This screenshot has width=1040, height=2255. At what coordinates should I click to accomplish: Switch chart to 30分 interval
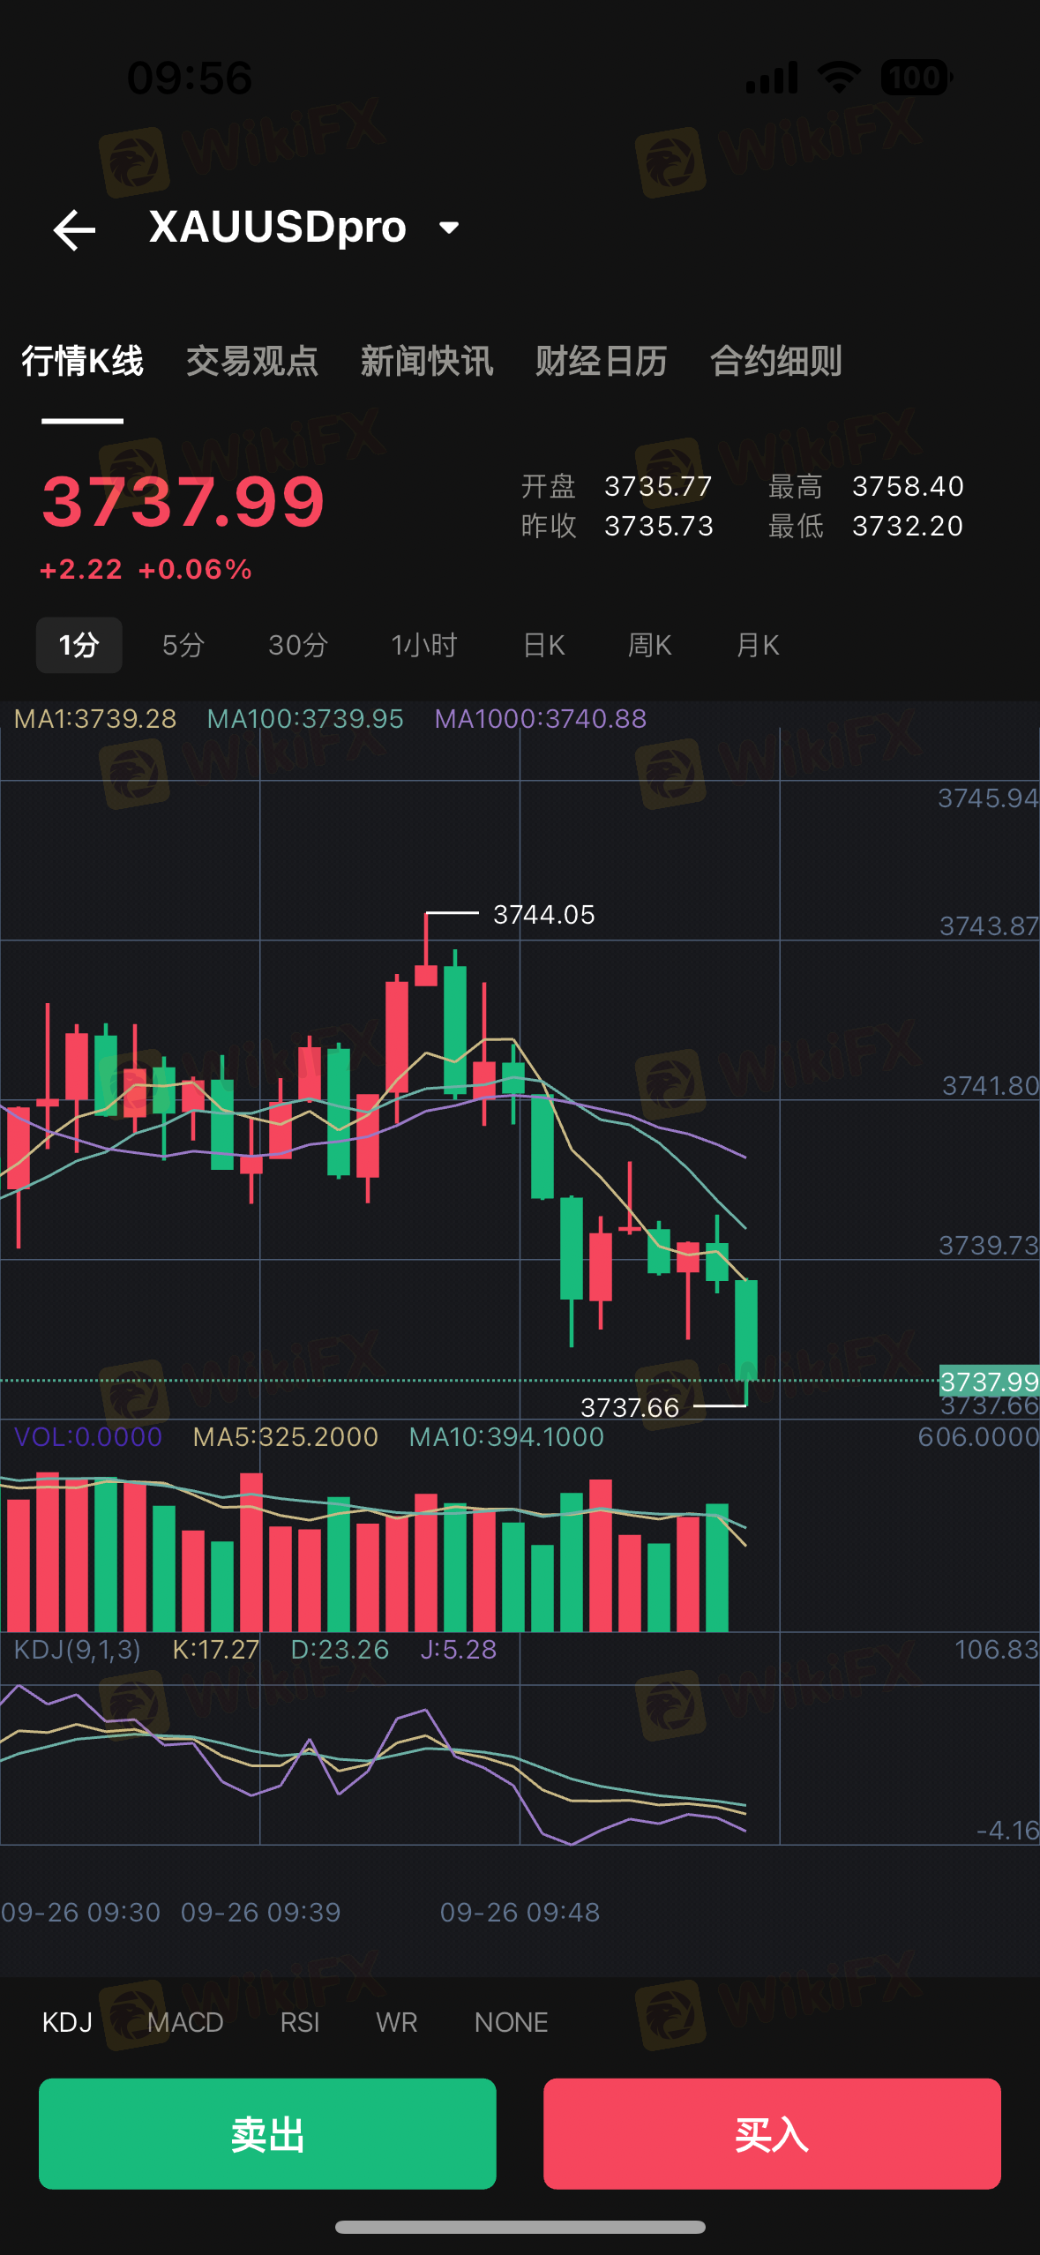point(298,645)
